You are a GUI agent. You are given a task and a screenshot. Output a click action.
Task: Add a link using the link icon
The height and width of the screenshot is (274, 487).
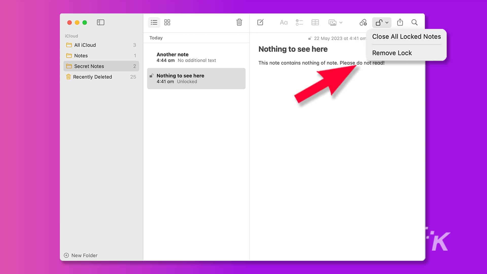click(363, 22)
